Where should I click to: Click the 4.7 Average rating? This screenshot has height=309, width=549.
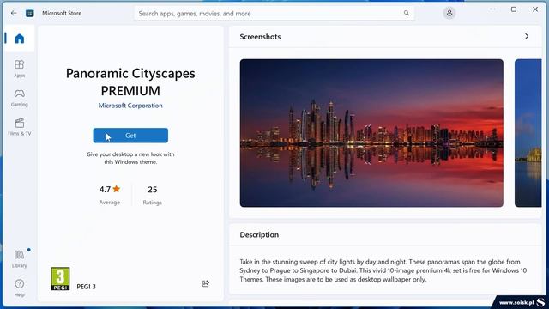coord(110,195)
